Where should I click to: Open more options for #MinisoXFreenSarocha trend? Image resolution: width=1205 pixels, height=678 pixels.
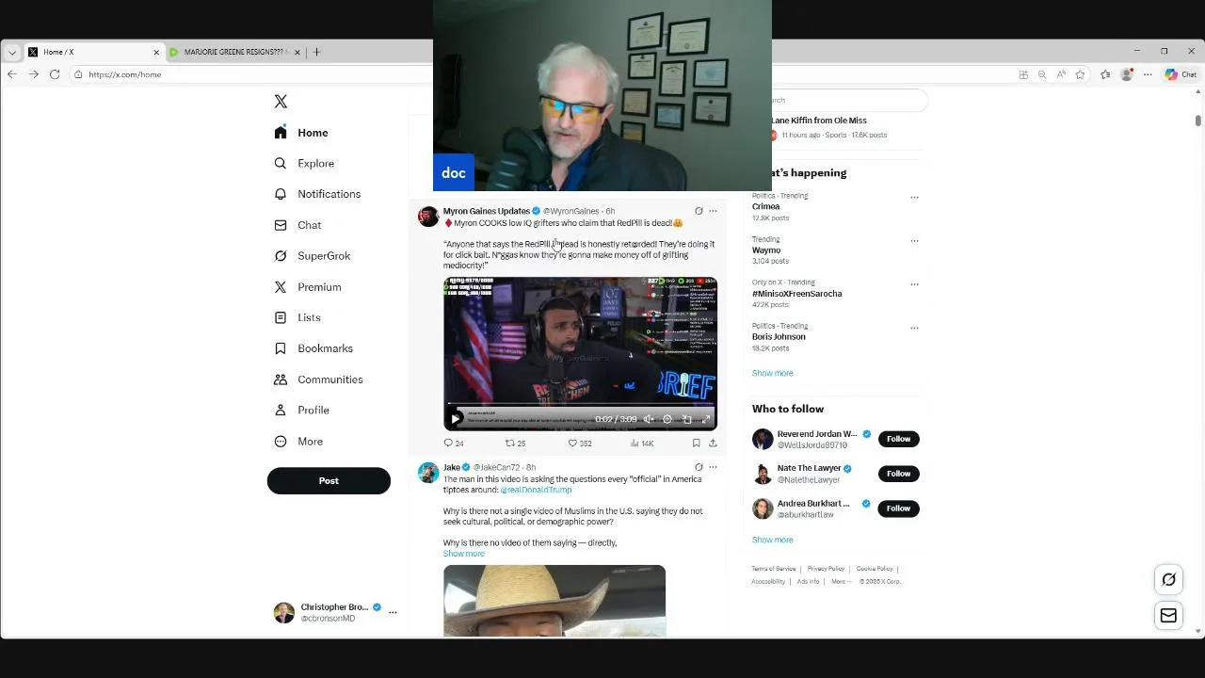coord(914,284)
